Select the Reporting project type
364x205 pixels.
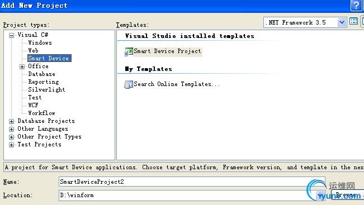click(44, 82)
